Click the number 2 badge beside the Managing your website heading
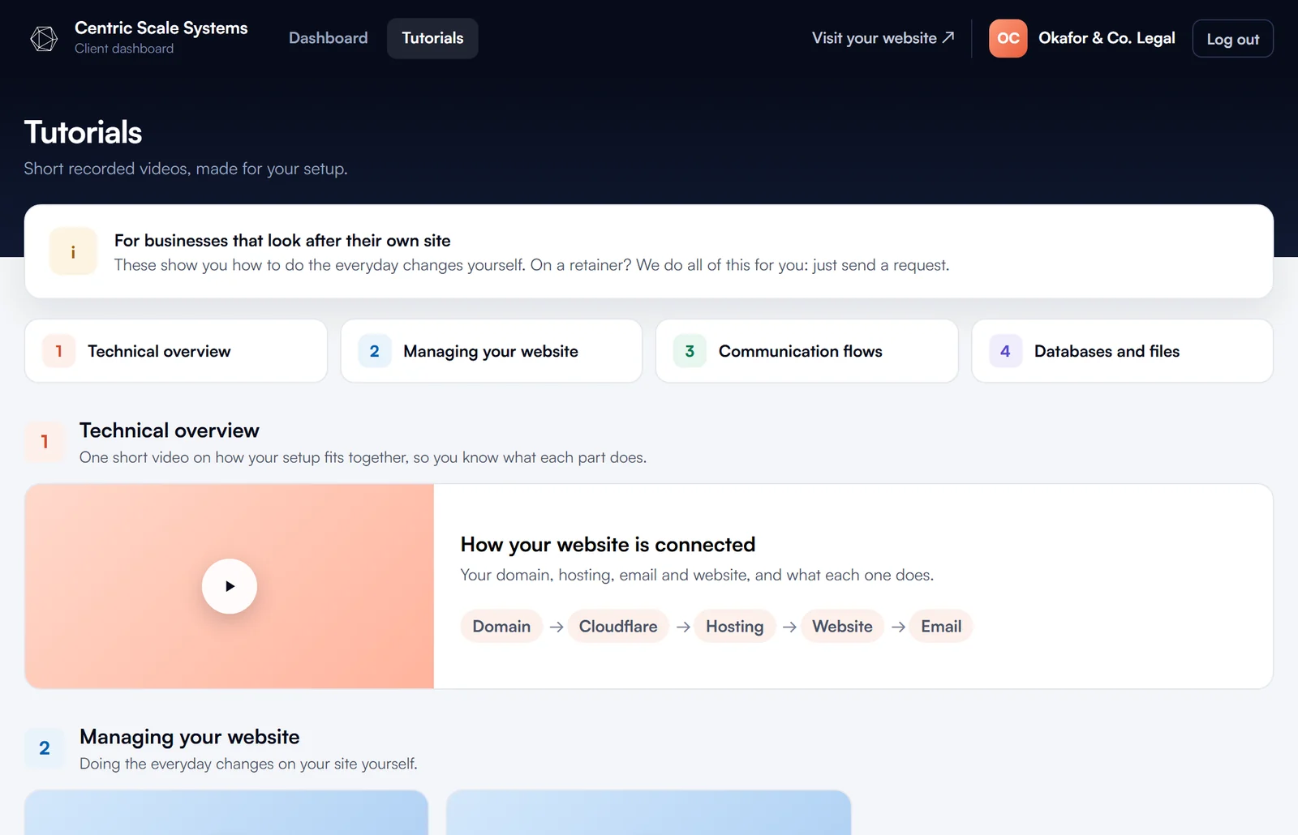The height and width of the screenshot is (835, 1298). click(x=45, y=748)
